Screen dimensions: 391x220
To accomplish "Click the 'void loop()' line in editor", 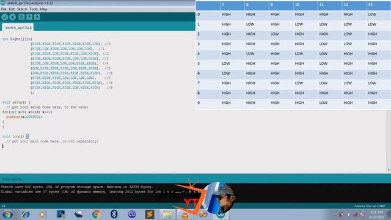I will pos(15,136).
